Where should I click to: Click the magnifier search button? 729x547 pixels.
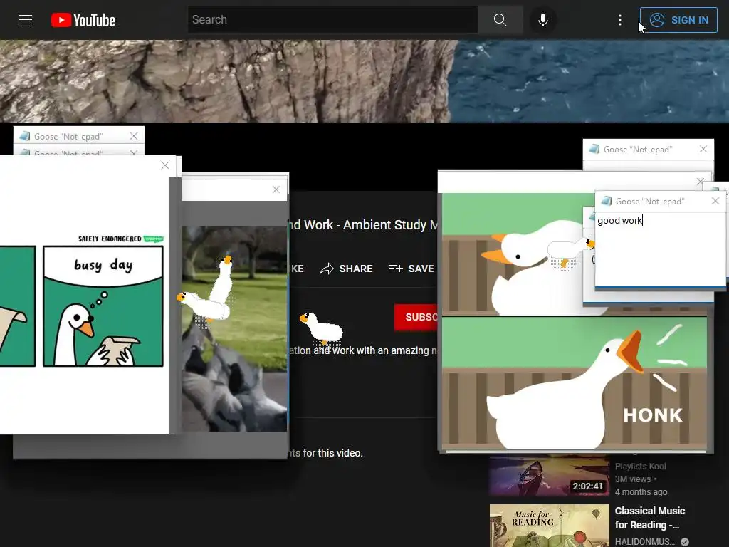click(500, 19)
